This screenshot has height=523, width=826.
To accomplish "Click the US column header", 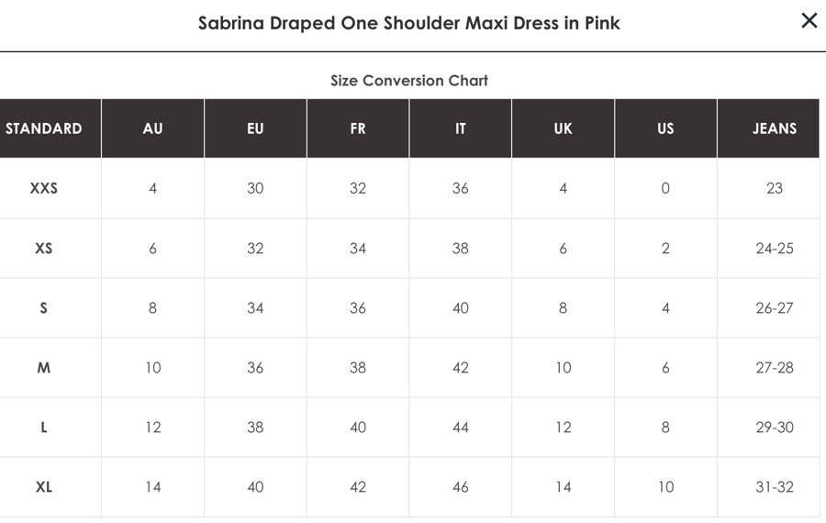I will pyautogui.click(x=665, y=128).
